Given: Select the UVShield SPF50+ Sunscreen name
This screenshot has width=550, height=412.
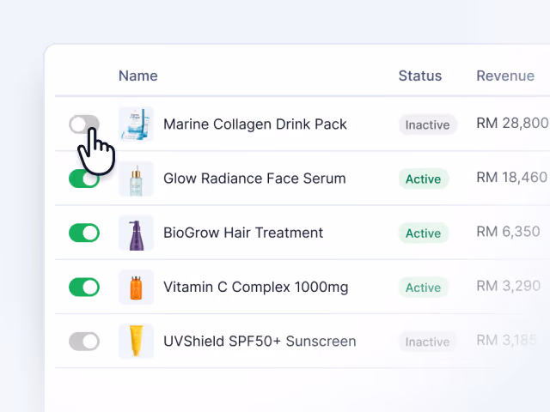Looking at the screenshot, I should tap(260, 342).
